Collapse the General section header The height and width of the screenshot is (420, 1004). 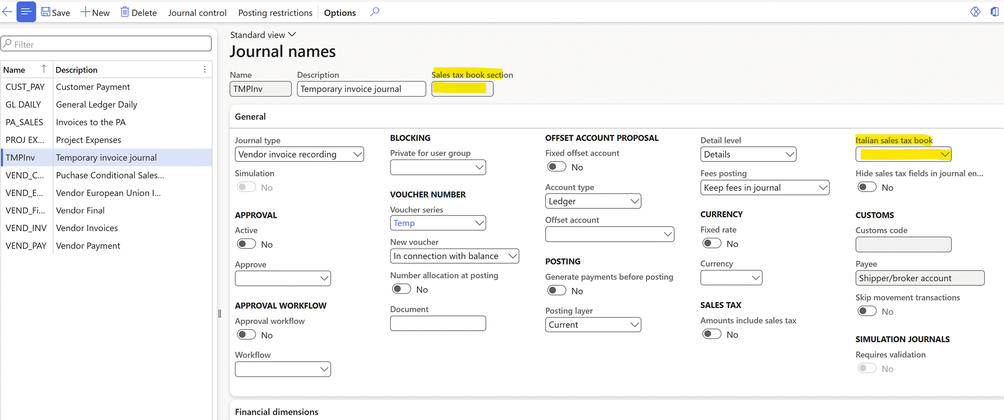[x=250, y=117]
